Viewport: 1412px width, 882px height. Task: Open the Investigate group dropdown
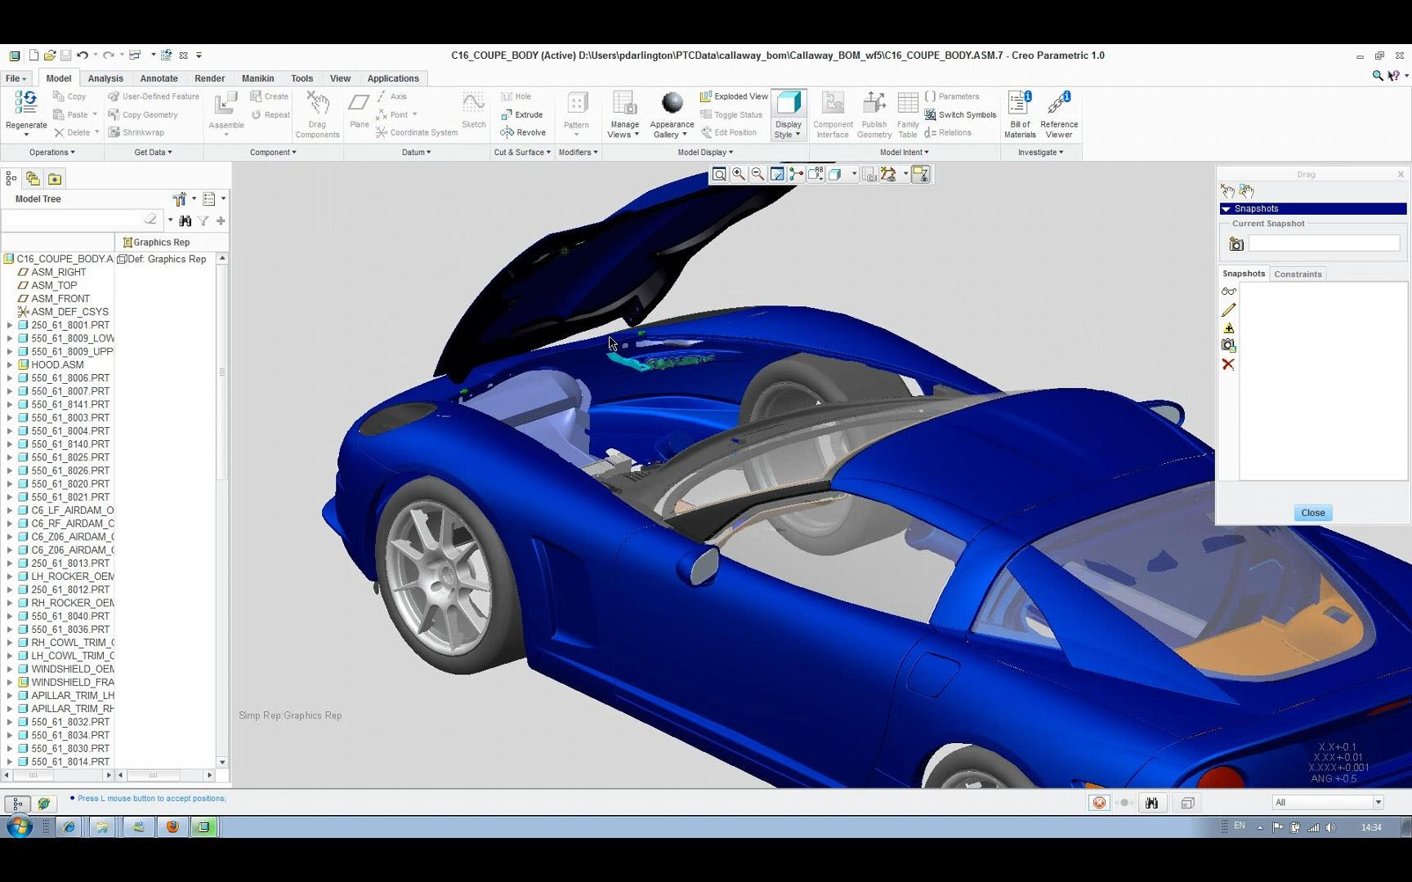click(1041, 152)
